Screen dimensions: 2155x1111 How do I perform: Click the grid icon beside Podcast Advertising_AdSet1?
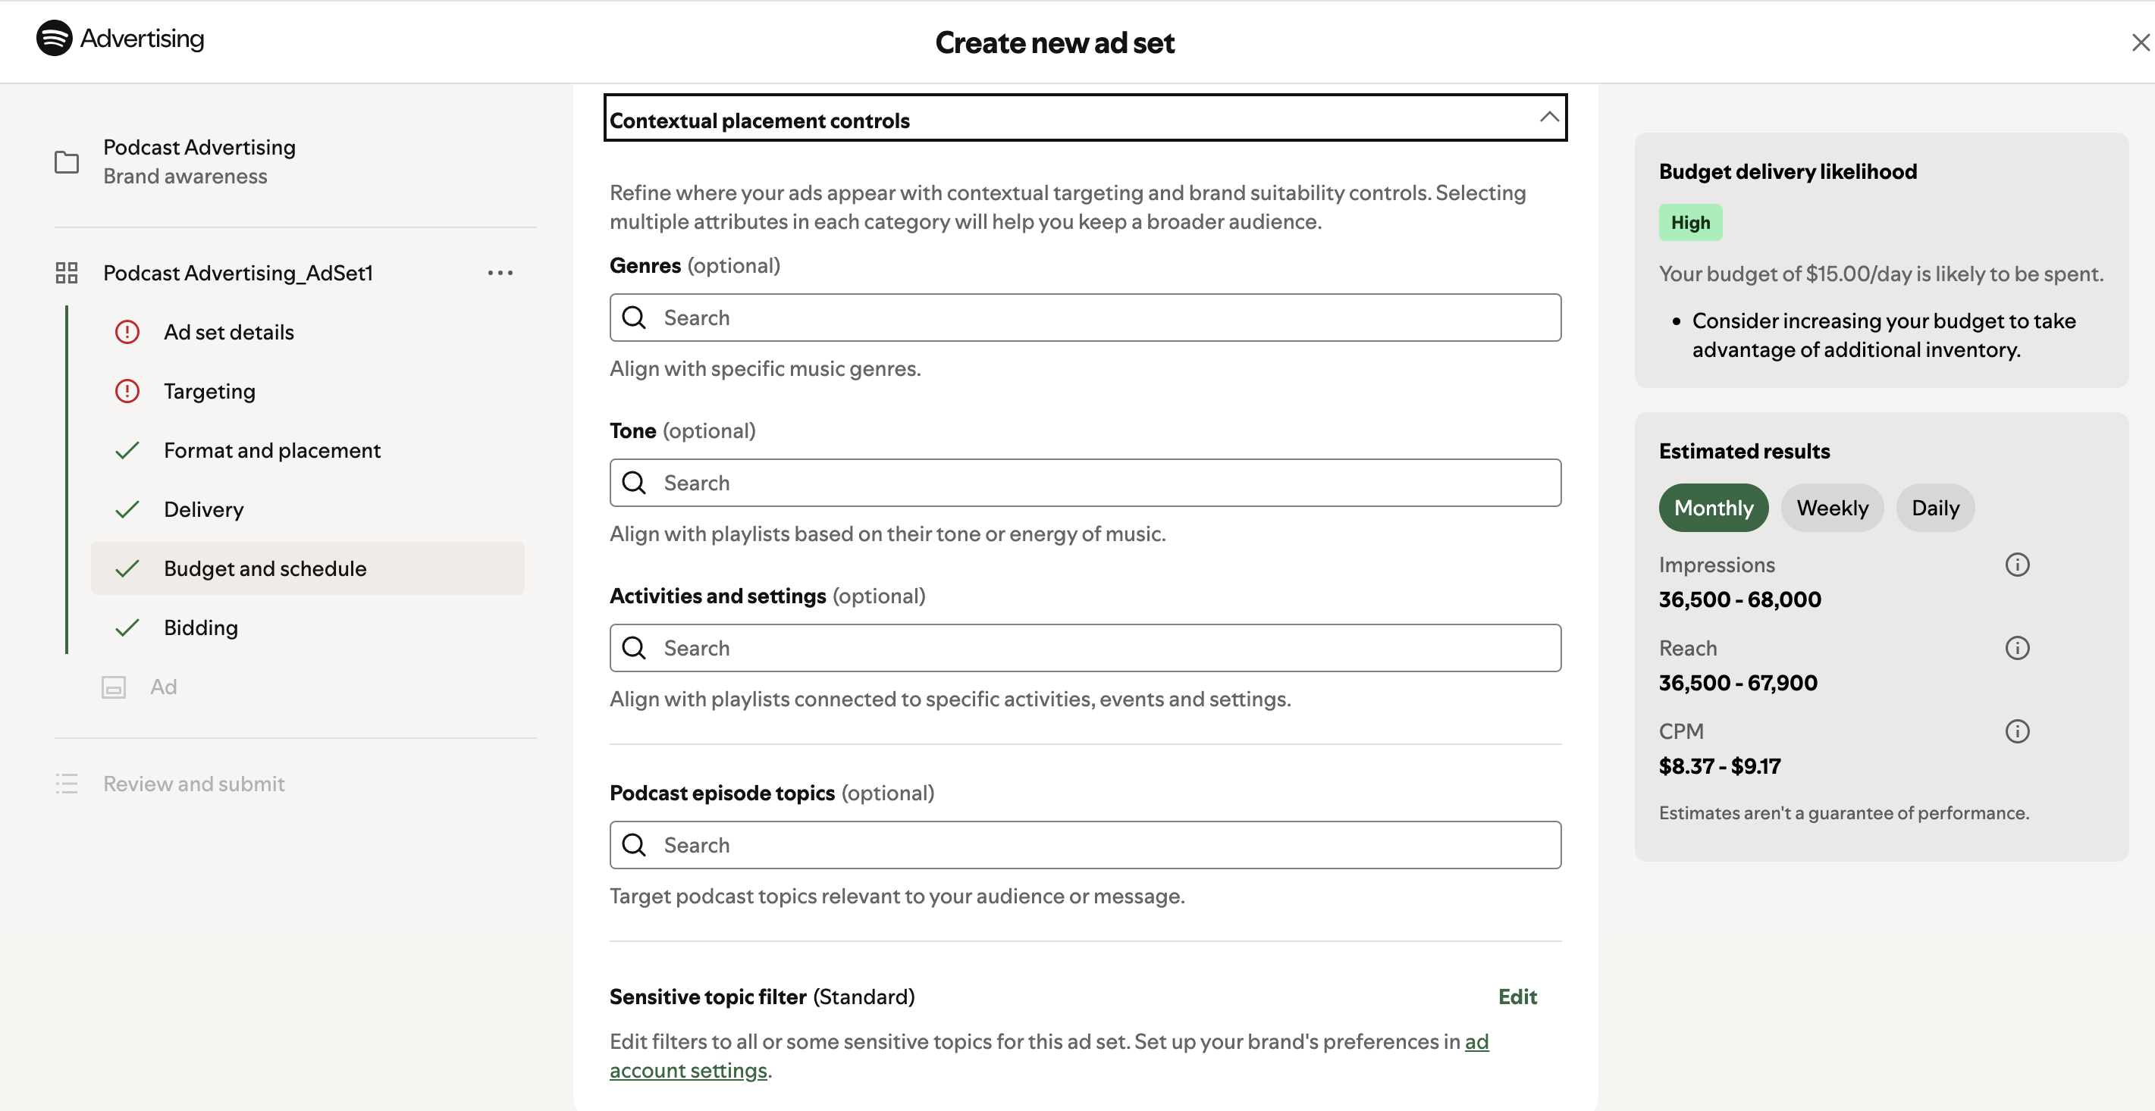[x=66, y=272]
